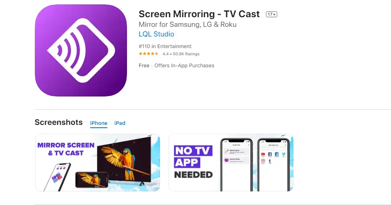This screenshot has height=205, width=391.
Task: Click the Dailymotion icon in second screenshot
Action: click(x=277, y=154)
